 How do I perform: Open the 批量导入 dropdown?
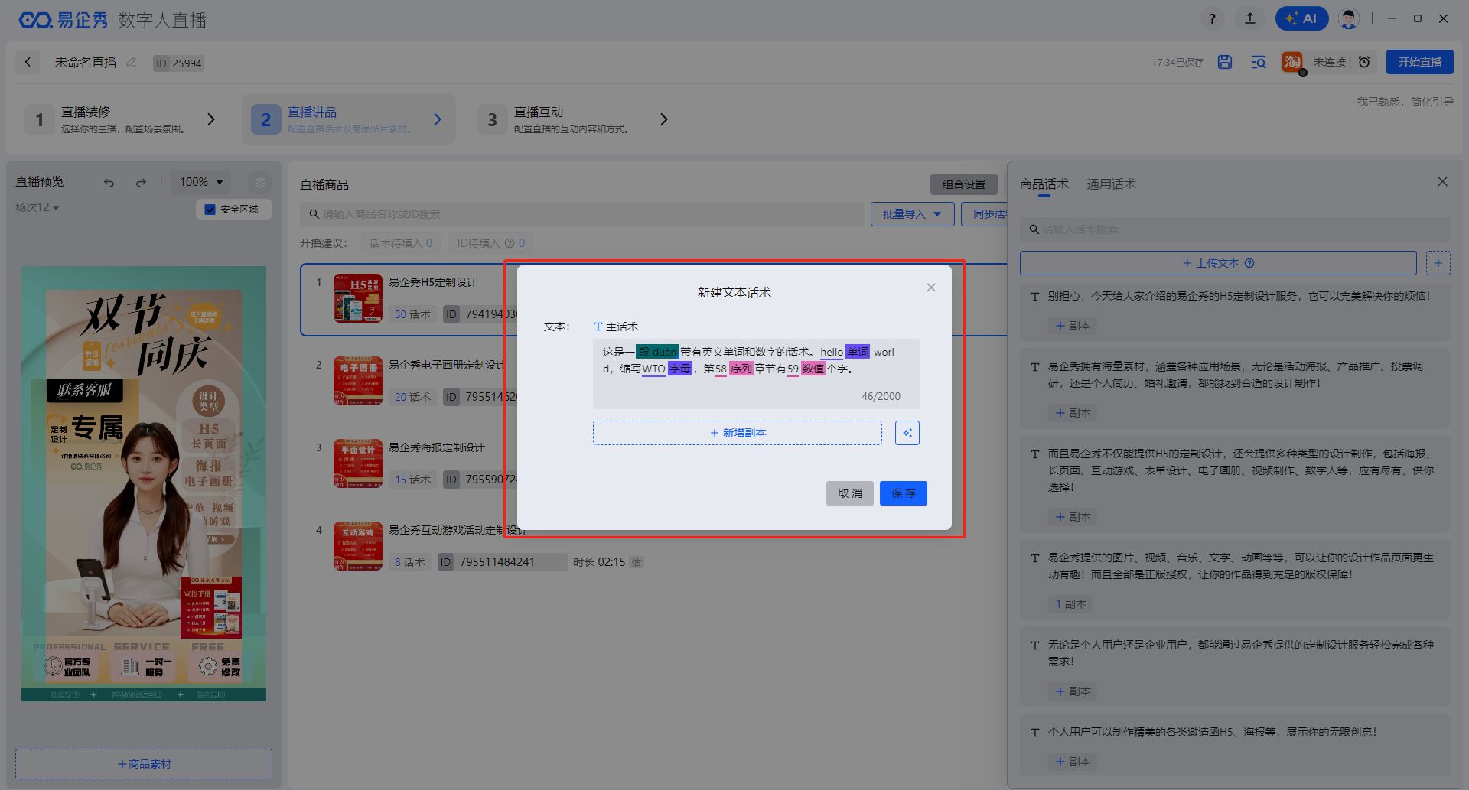(x=911, y=214)
